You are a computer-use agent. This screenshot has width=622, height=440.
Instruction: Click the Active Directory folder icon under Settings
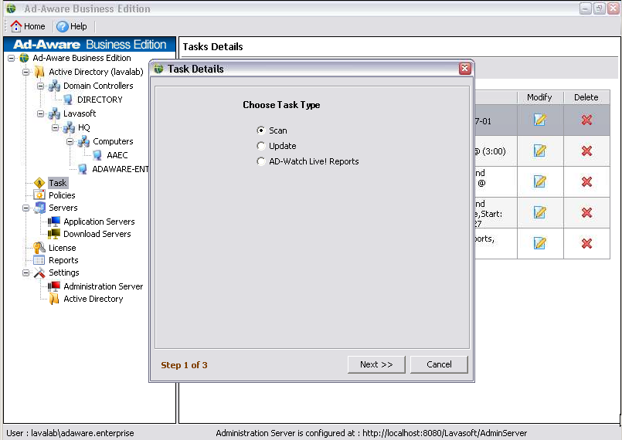(54, 299)
